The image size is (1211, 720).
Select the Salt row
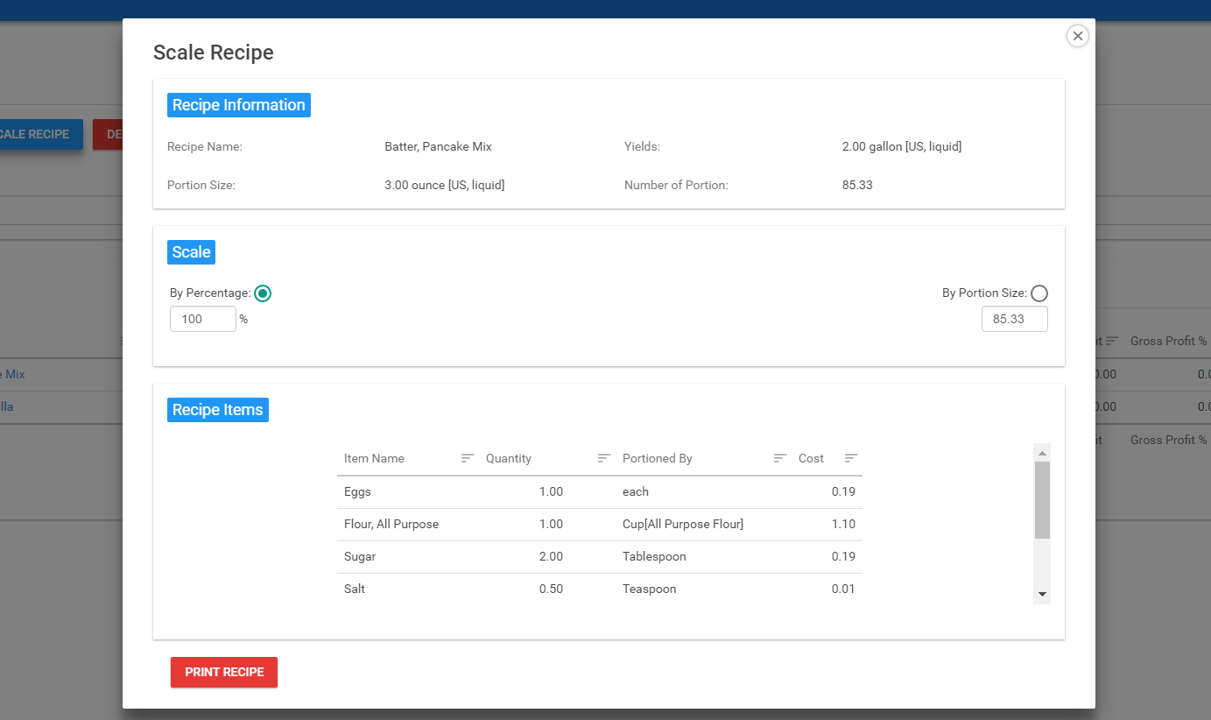600,589
